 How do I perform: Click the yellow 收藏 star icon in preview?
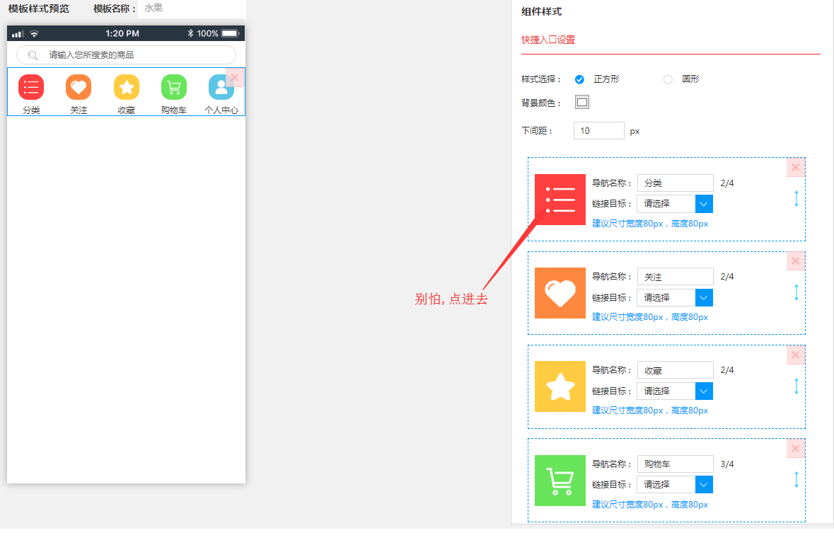click(127, 87)
